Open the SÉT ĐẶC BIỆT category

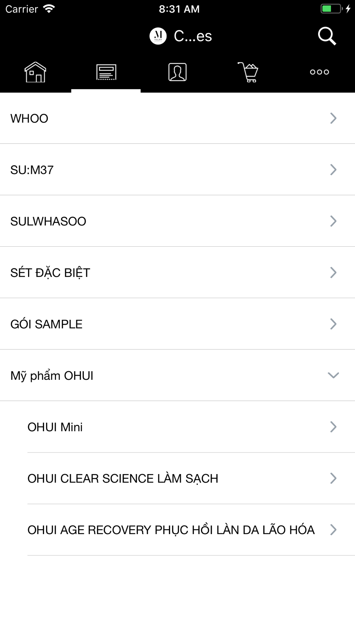(50, 273)
